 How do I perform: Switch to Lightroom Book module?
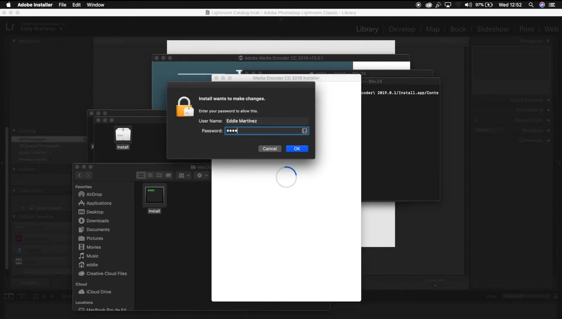click(x=458, y=29)
